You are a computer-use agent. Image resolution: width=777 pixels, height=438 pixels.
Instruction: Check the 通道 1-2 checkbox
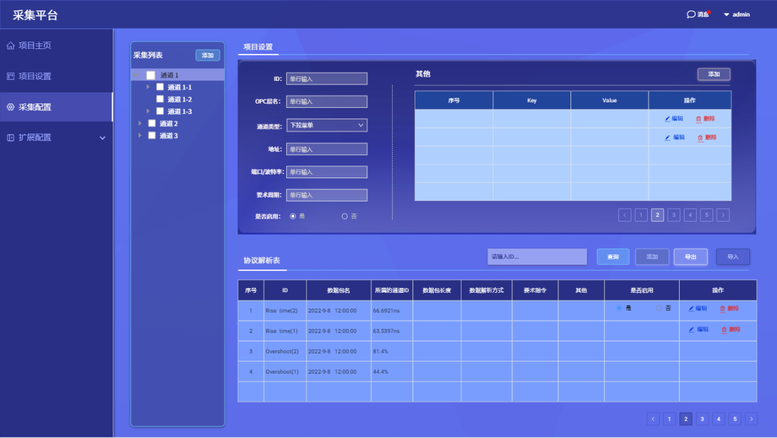pos(160,99)
